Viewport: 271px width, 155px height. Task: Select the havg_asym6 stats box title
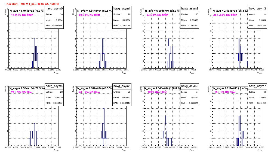click(190, 86)
